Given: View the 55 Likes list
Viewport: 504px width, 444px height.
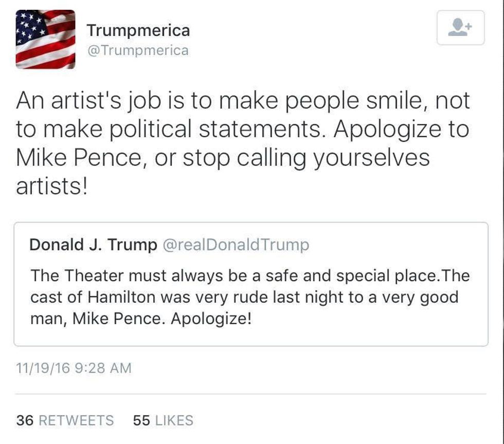Looking at the screenshot, I should click(x=163, y=420).
